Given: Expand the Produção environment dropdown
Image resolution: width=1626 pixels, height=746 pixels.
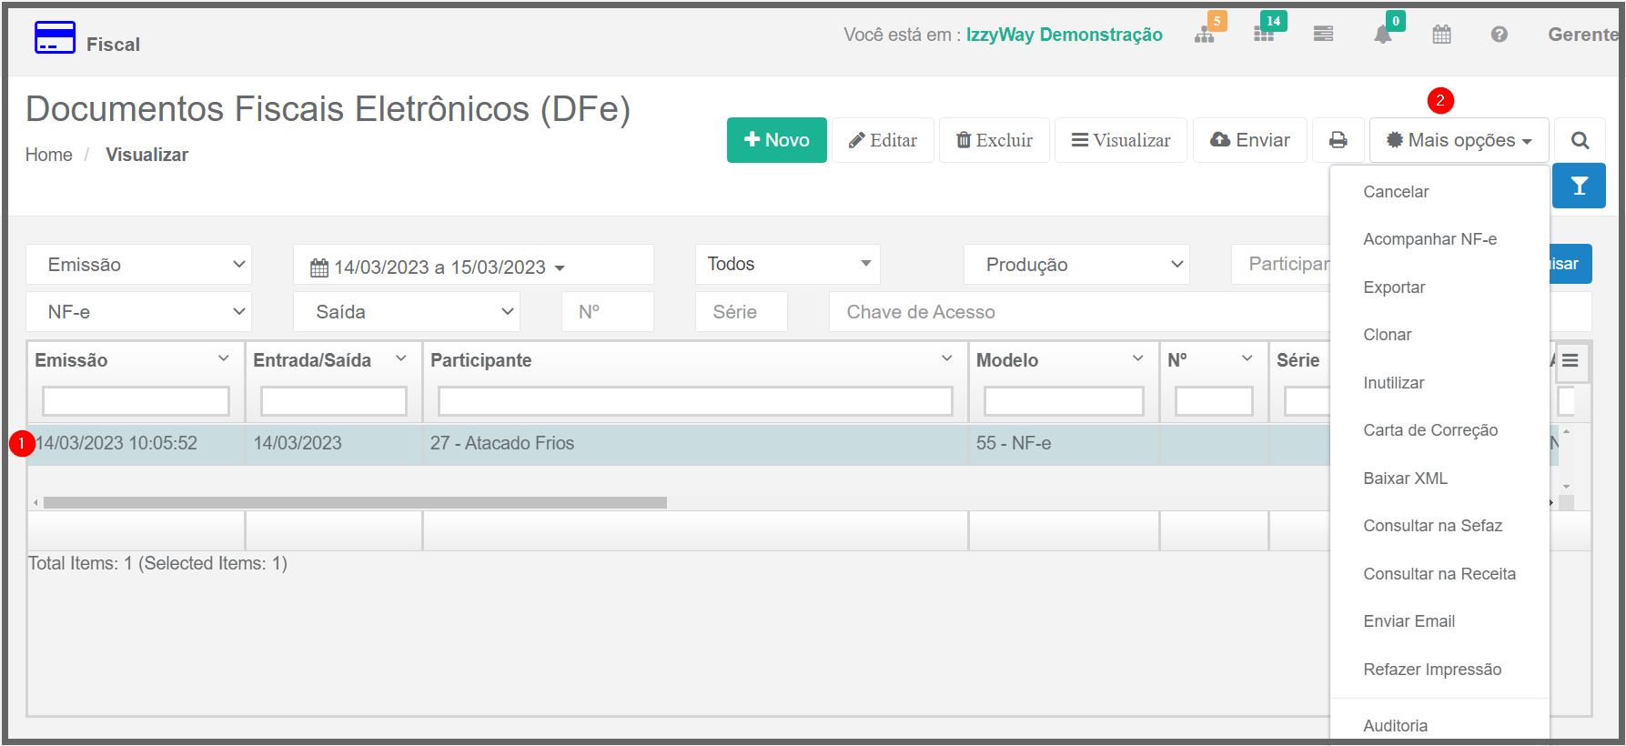Looking at the screenshot, I should click(1076, 265).
